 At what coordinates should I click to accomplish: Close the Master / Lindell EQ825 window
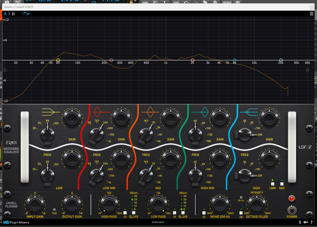(x=312, y=7)
